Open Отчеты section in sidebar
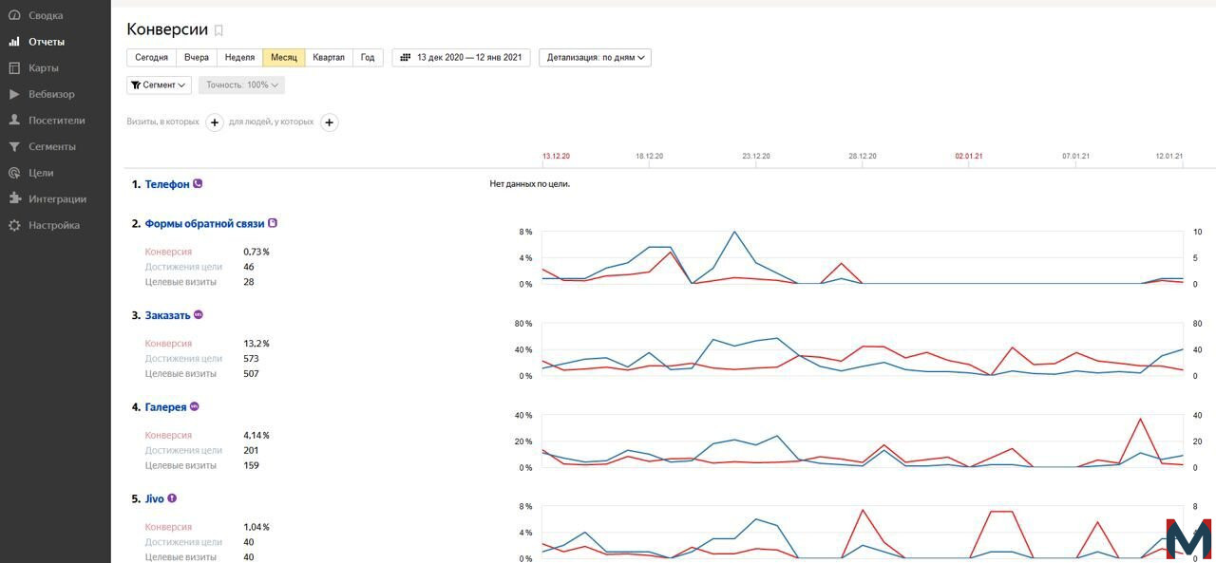This screenshot has width=1216, height=563. [47, 42]
